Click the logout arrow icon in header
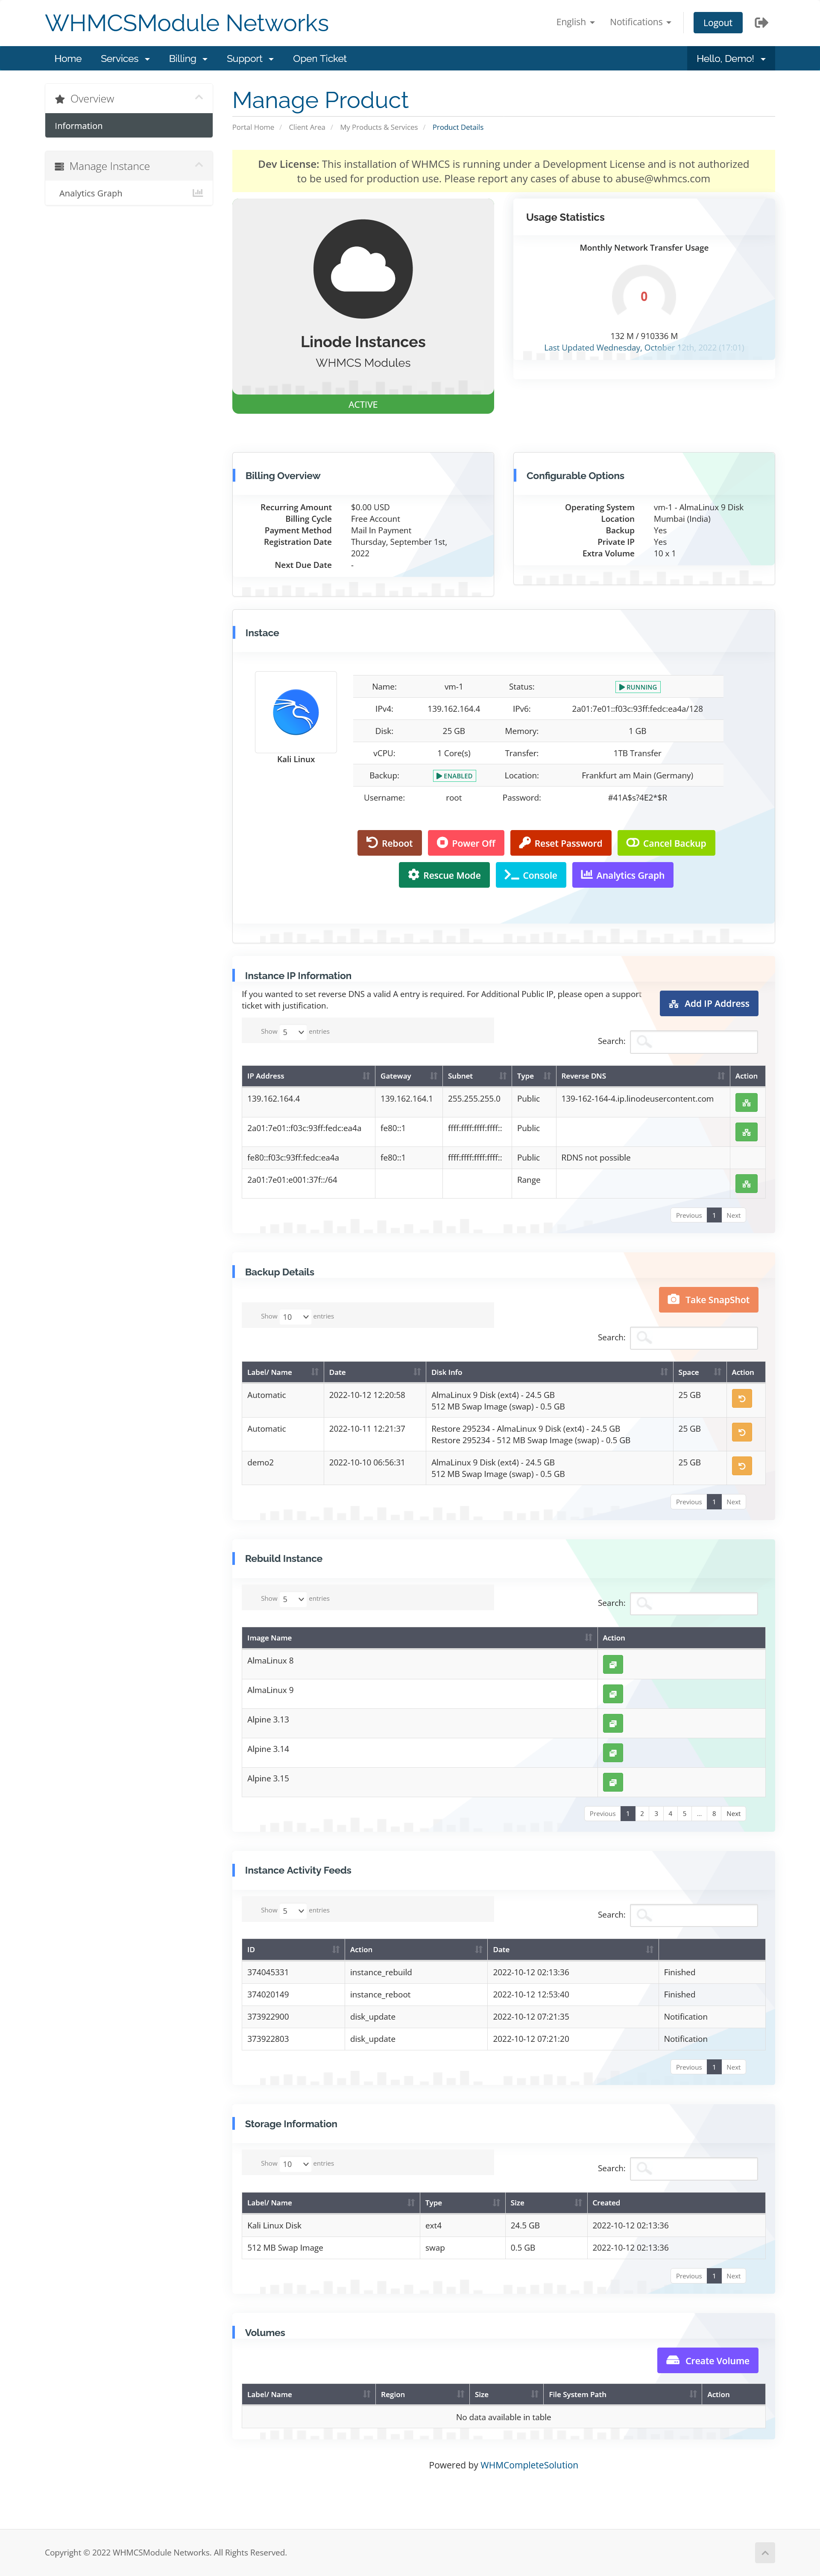Screen dimensions: 820x2576 [x=761, y=22]
